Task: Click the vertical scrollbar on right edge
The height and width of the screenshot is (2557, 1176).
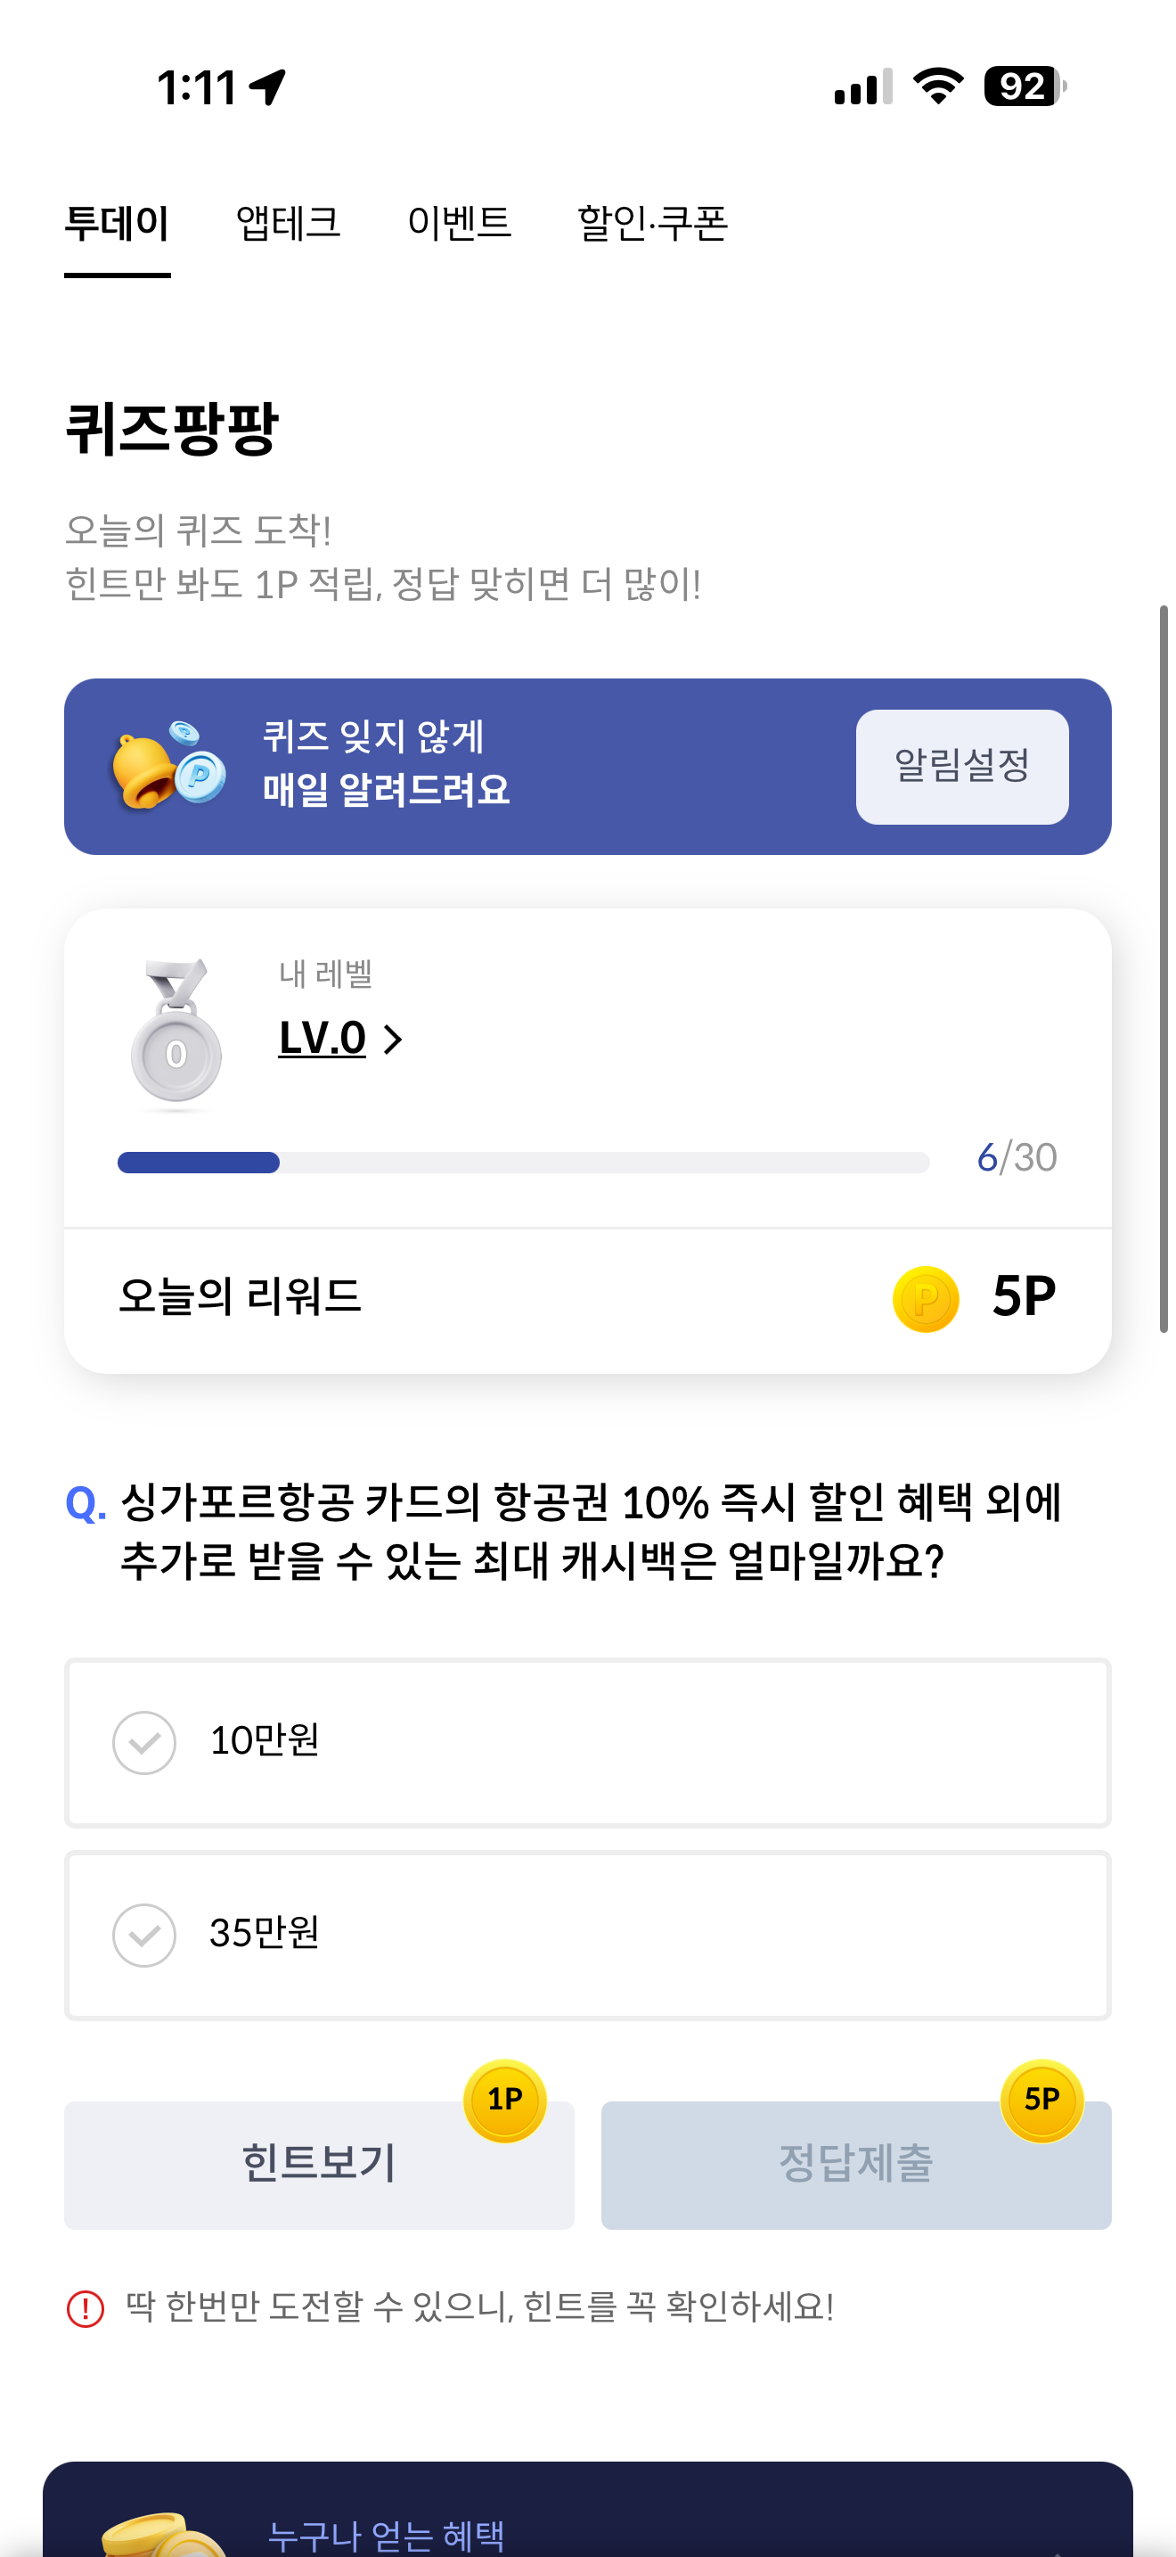Action: pos(1164,968)
